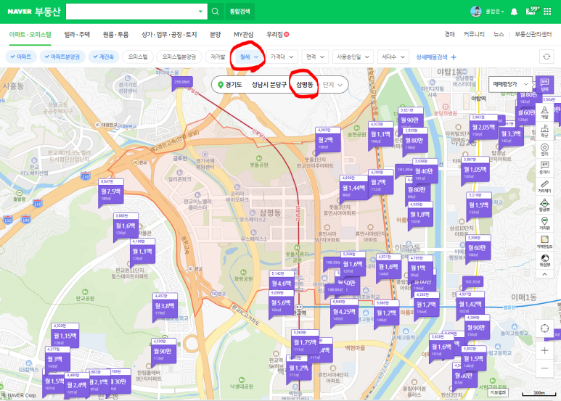Click plus icon beside 상세매물검색
The width and height of the screenshot is (561, 401).
(x=454, y=57)
